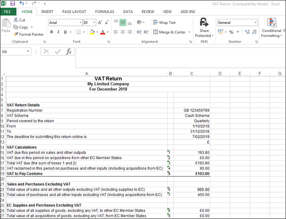Switch to the VIEW tab

[x=167, y=11]
